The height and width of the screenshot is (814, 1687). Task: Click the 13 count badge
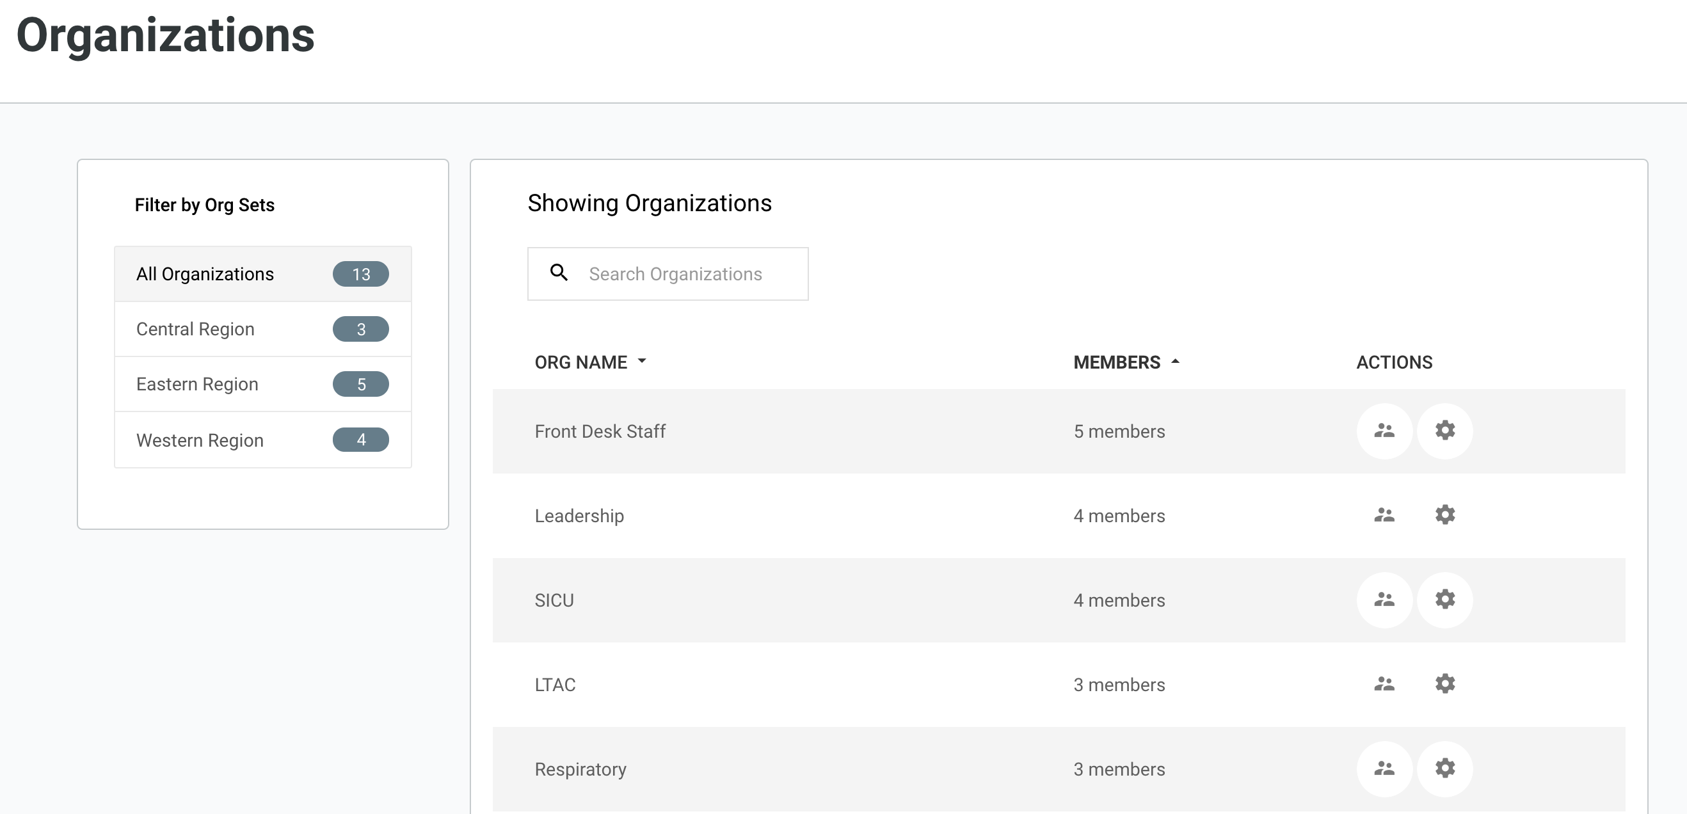click(361, 274)
